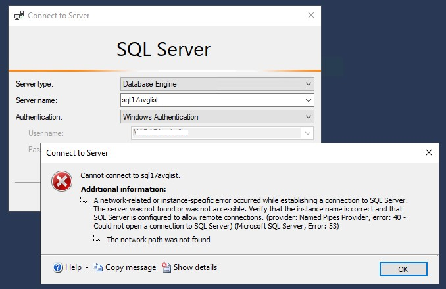
Task: Close the error Connect to Server dialog
Action: (x=429, y=152)
